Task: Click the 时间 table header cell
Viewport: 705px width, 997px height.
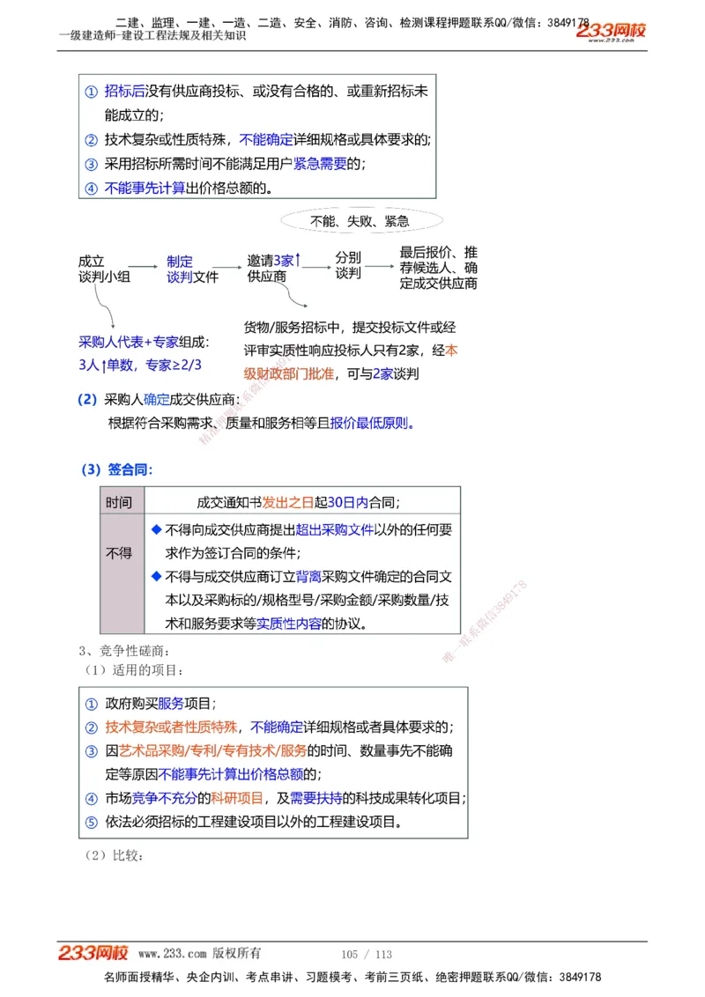Action: pos(119,501)
